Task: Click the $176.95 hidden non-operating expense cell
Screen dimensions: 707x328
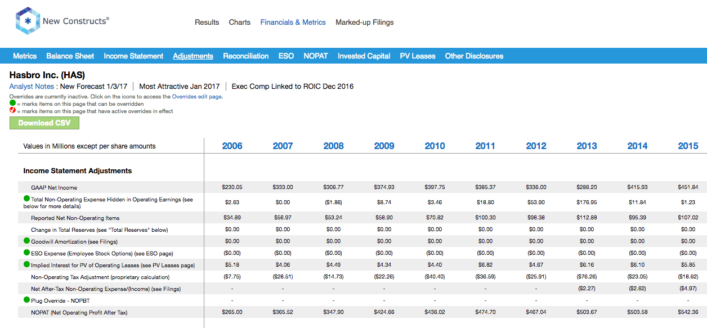Action: click(x=587, y=203)
